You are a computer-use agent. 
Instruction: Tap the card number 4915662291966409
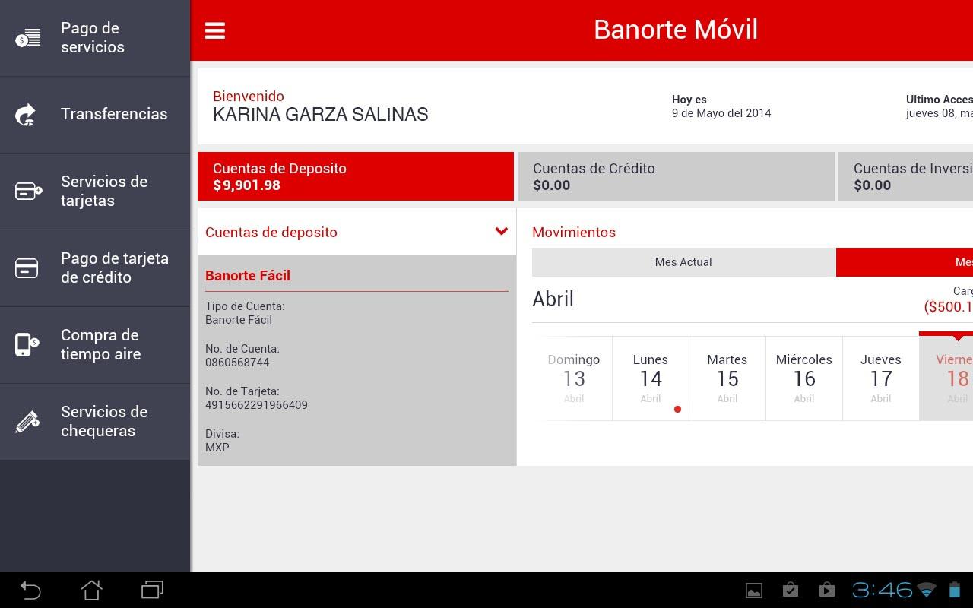(x=256, y=405)
